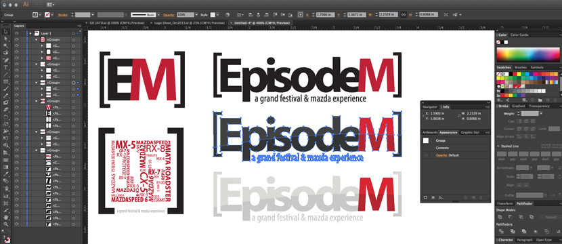Click the Y position field 1.3671 in

(x=357, y=15)
